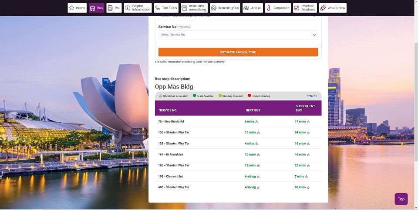The width and height of the screenshot is (418, 210).
Task: Click wheelchair icon beside 4 mins
Action: pyautogui.click(x=257, y=143)
